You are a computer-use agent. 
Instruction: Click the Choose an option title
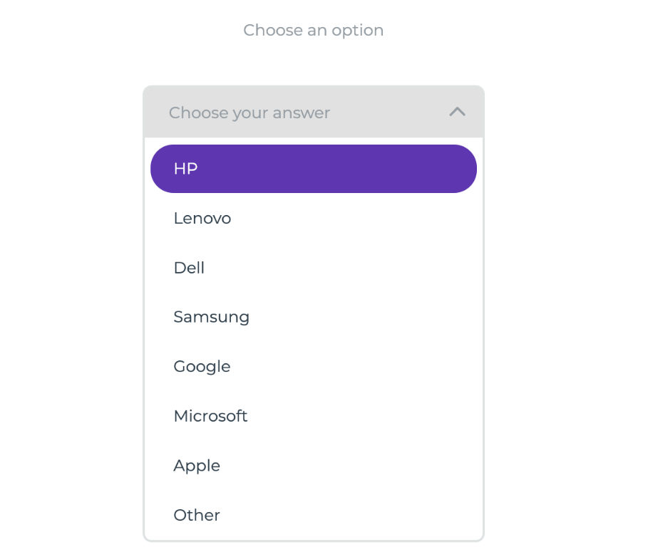pos(314,30)
